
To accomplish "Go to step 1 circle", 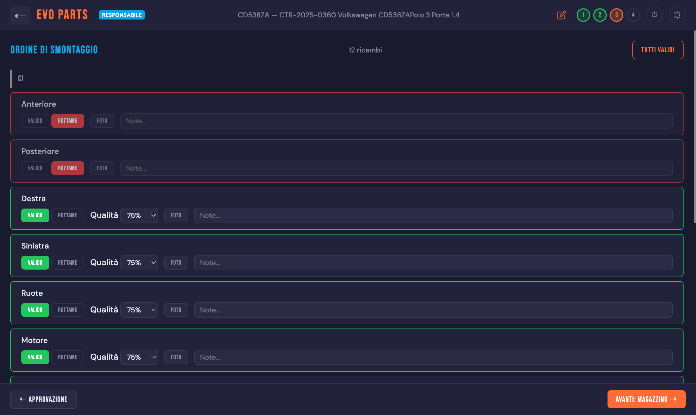I will 583,15.
